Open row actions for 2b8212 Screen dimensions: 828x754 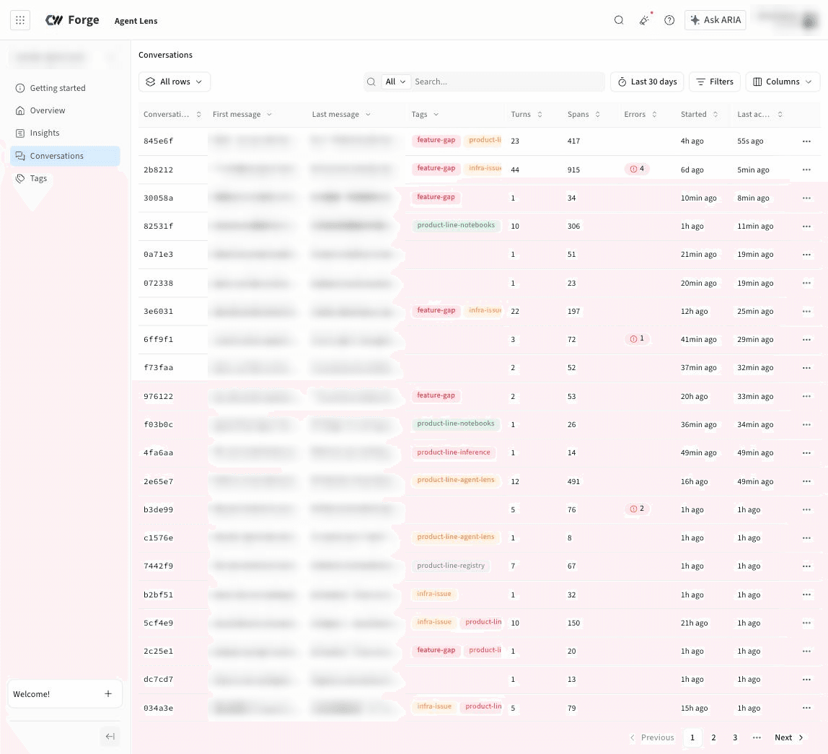pyautogui.click(x=806, y=170)
